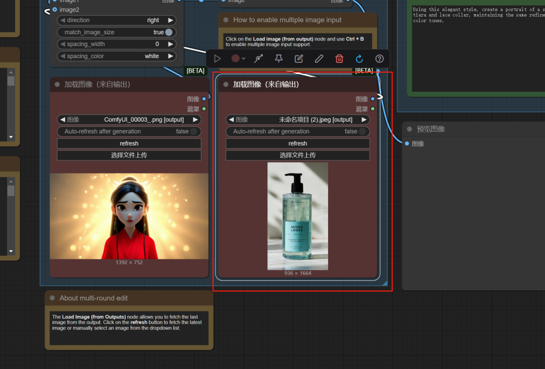Select previous image before 未命名项目 (2).jpeg
Screen dimensions: 545x369
tap(231, 120)
